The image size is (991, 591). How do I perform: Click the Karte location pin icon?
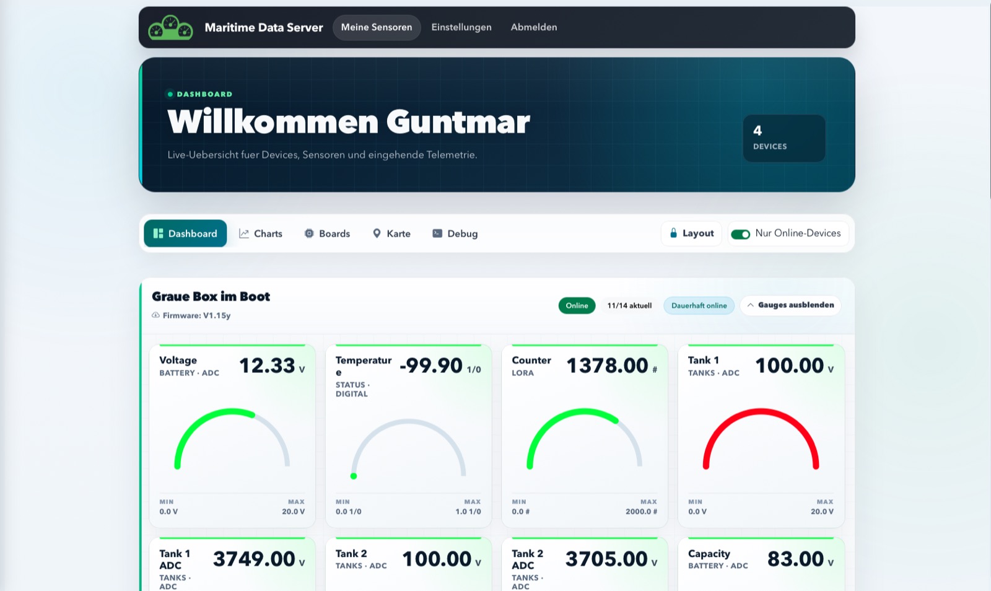377,234
